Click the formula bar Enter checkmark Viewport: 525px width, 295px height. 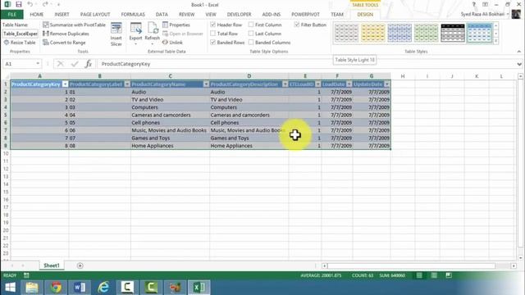point(75,64)
